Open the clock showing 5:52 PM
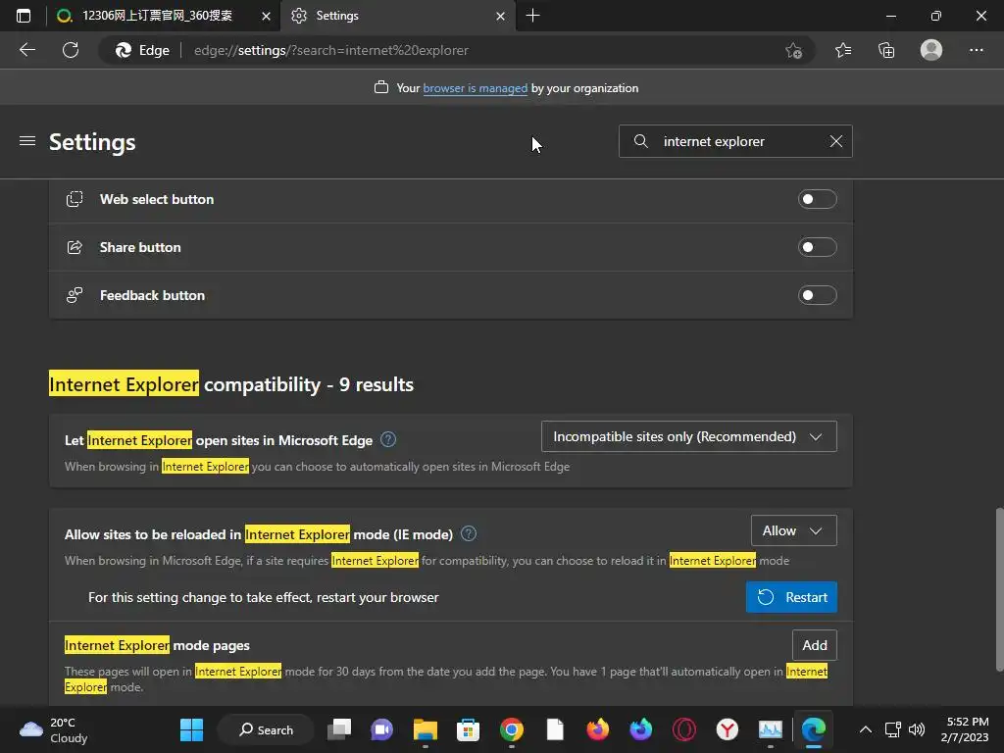Image resolution: width=1004 pixels, height=753 pixels. [965, 729]
